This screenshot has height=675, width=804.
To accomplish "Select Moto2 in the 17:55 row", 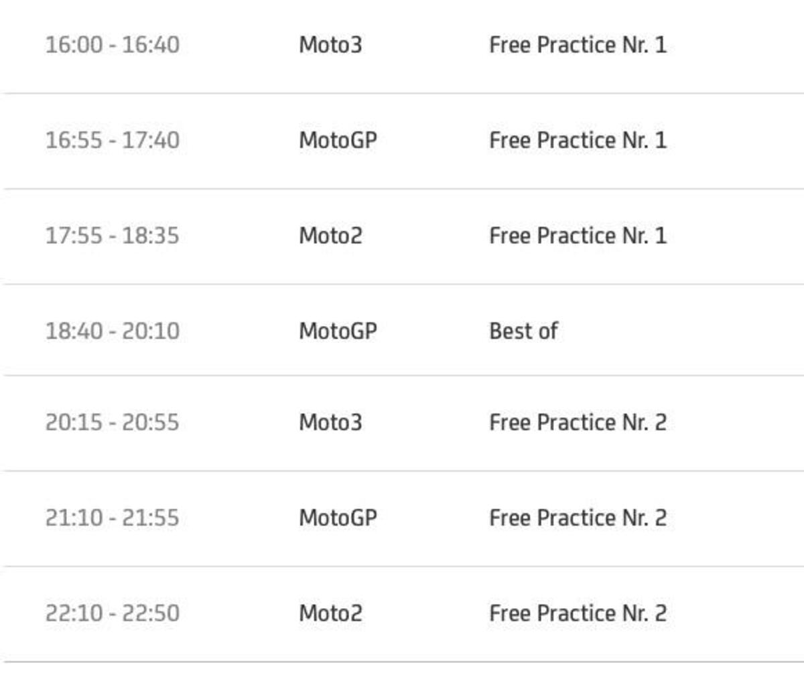I will tap(330, 236).
